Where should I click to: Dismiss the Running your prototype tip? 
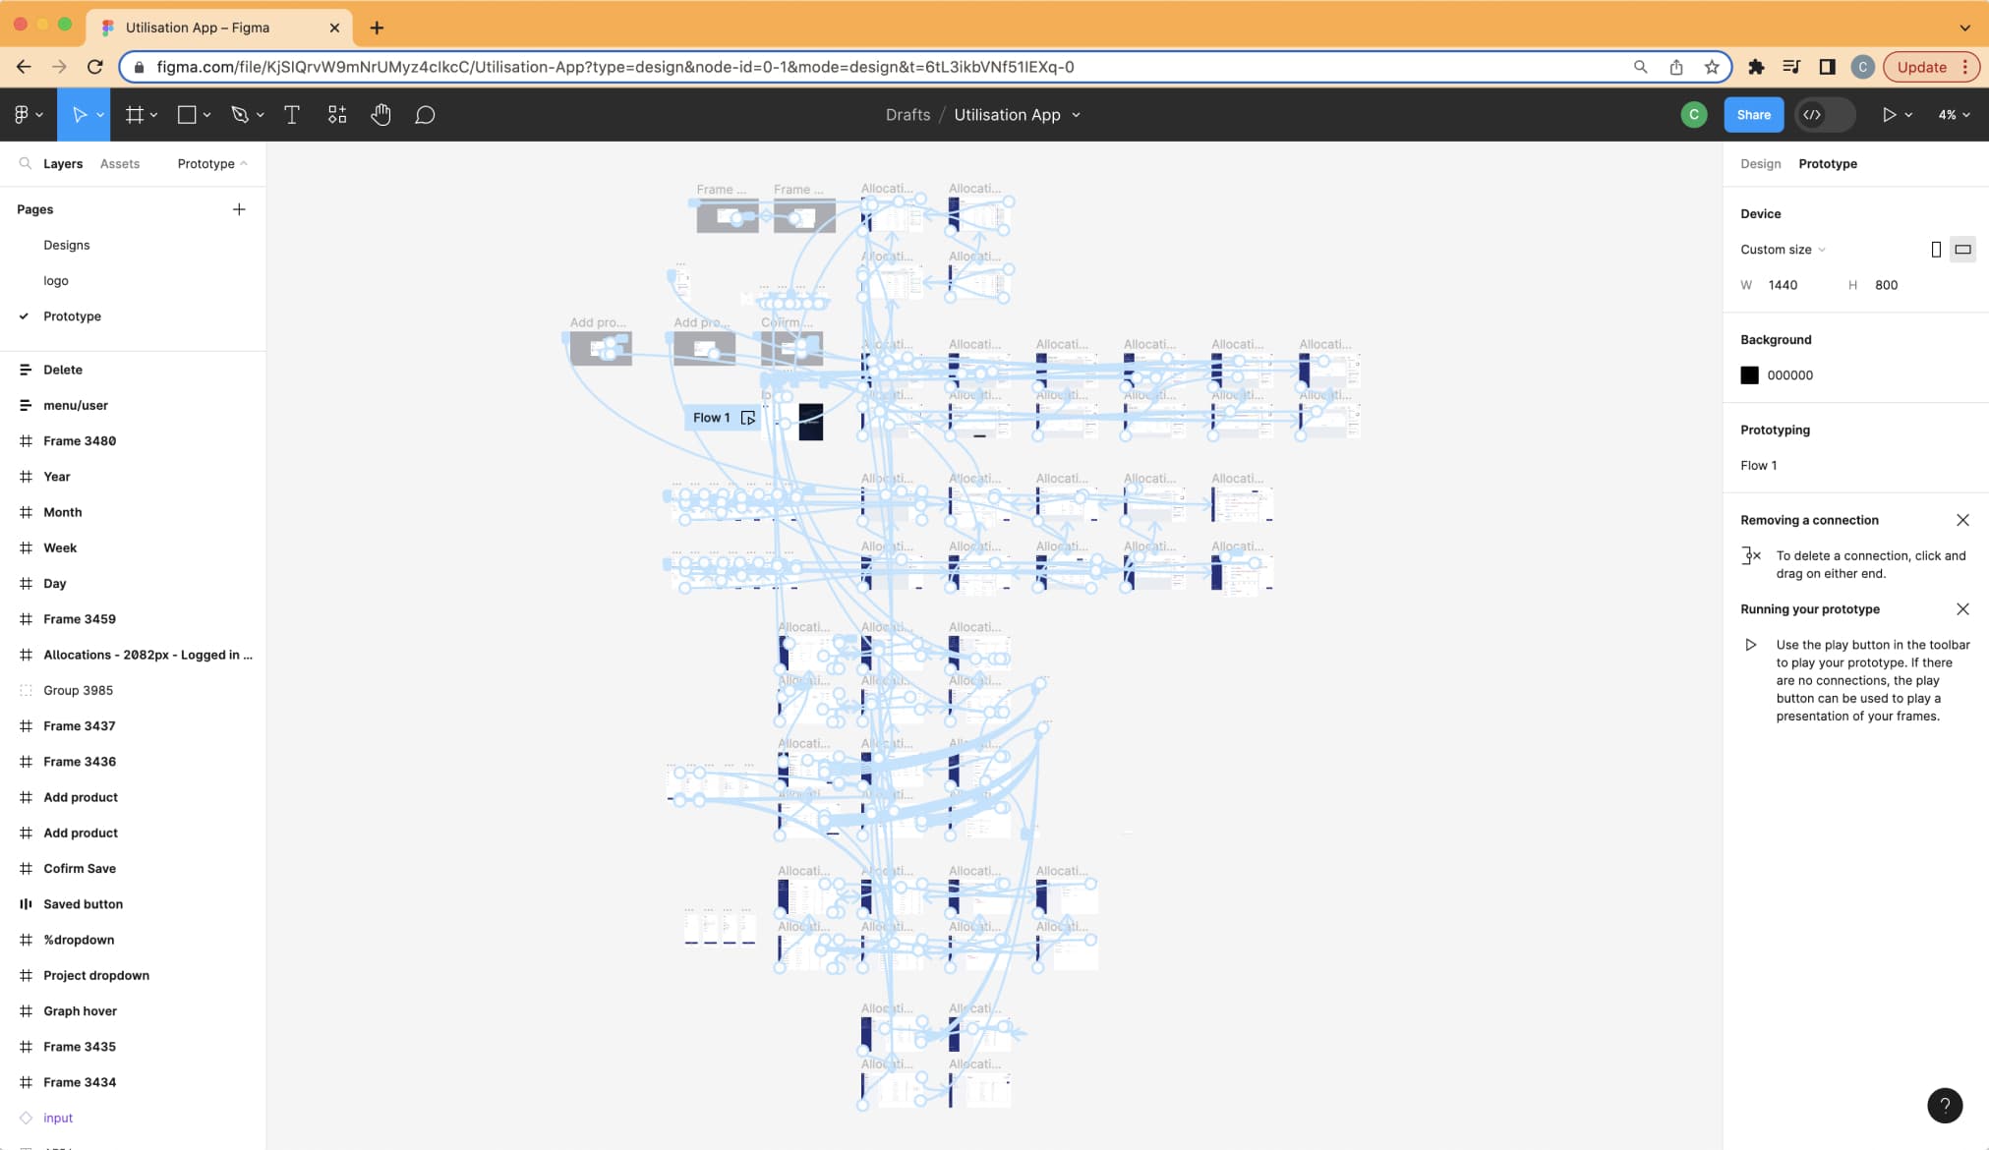[1962, 609]
